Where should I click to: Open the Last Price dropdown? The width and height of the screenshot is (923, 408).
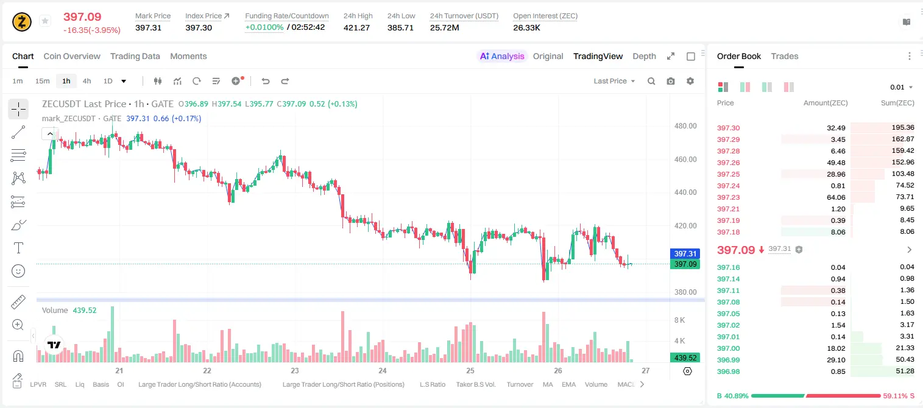[x=614, y=81]
